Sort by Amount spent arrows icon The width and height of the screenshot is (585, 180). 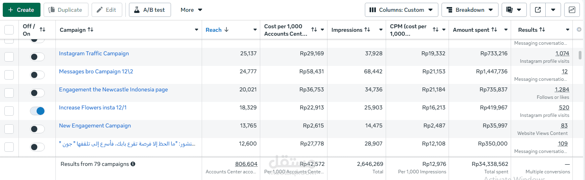(494, 30)
